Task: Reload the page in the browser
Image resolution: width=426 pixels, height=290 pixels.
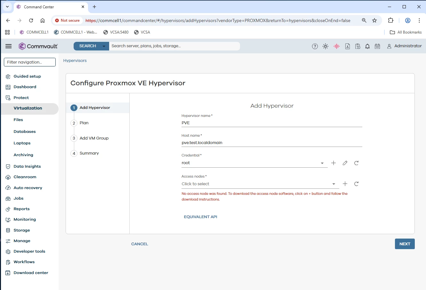Action: [x=31, y=20]
